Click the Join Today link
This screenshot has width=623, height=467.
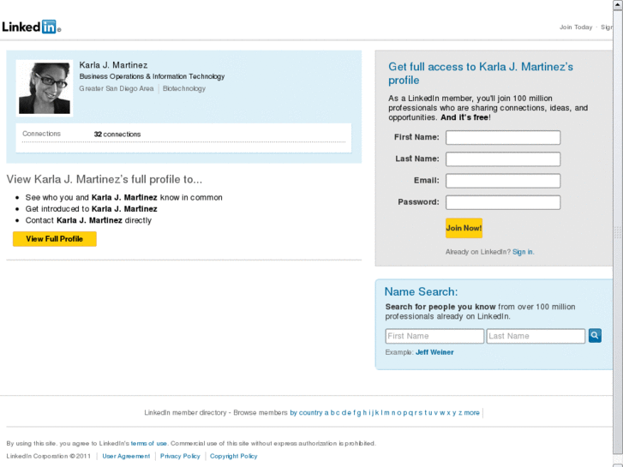tap(576, 27)
